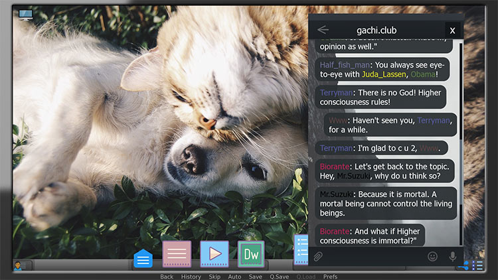Click the list view icon at bottom-right
This screenshot has width=498, height=280.
coord(477,265)
